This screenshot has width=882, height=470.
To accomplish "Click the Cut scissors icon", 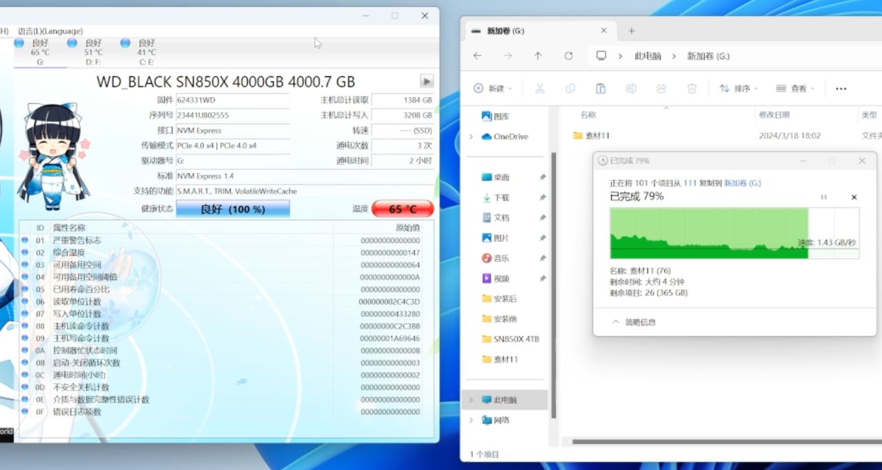I will [x=540, y=89].
